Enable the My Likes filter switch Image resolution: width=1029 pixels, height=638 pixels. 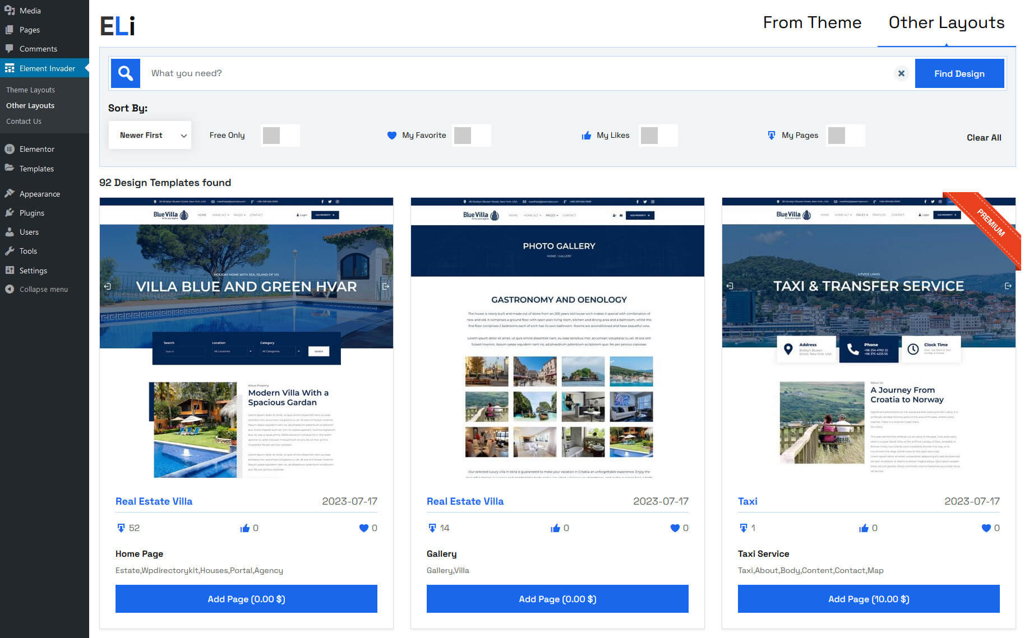[658, 136]
